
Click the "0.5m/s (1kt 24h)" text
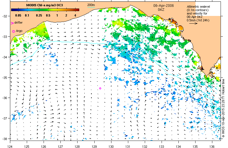(x=198, y=20)
